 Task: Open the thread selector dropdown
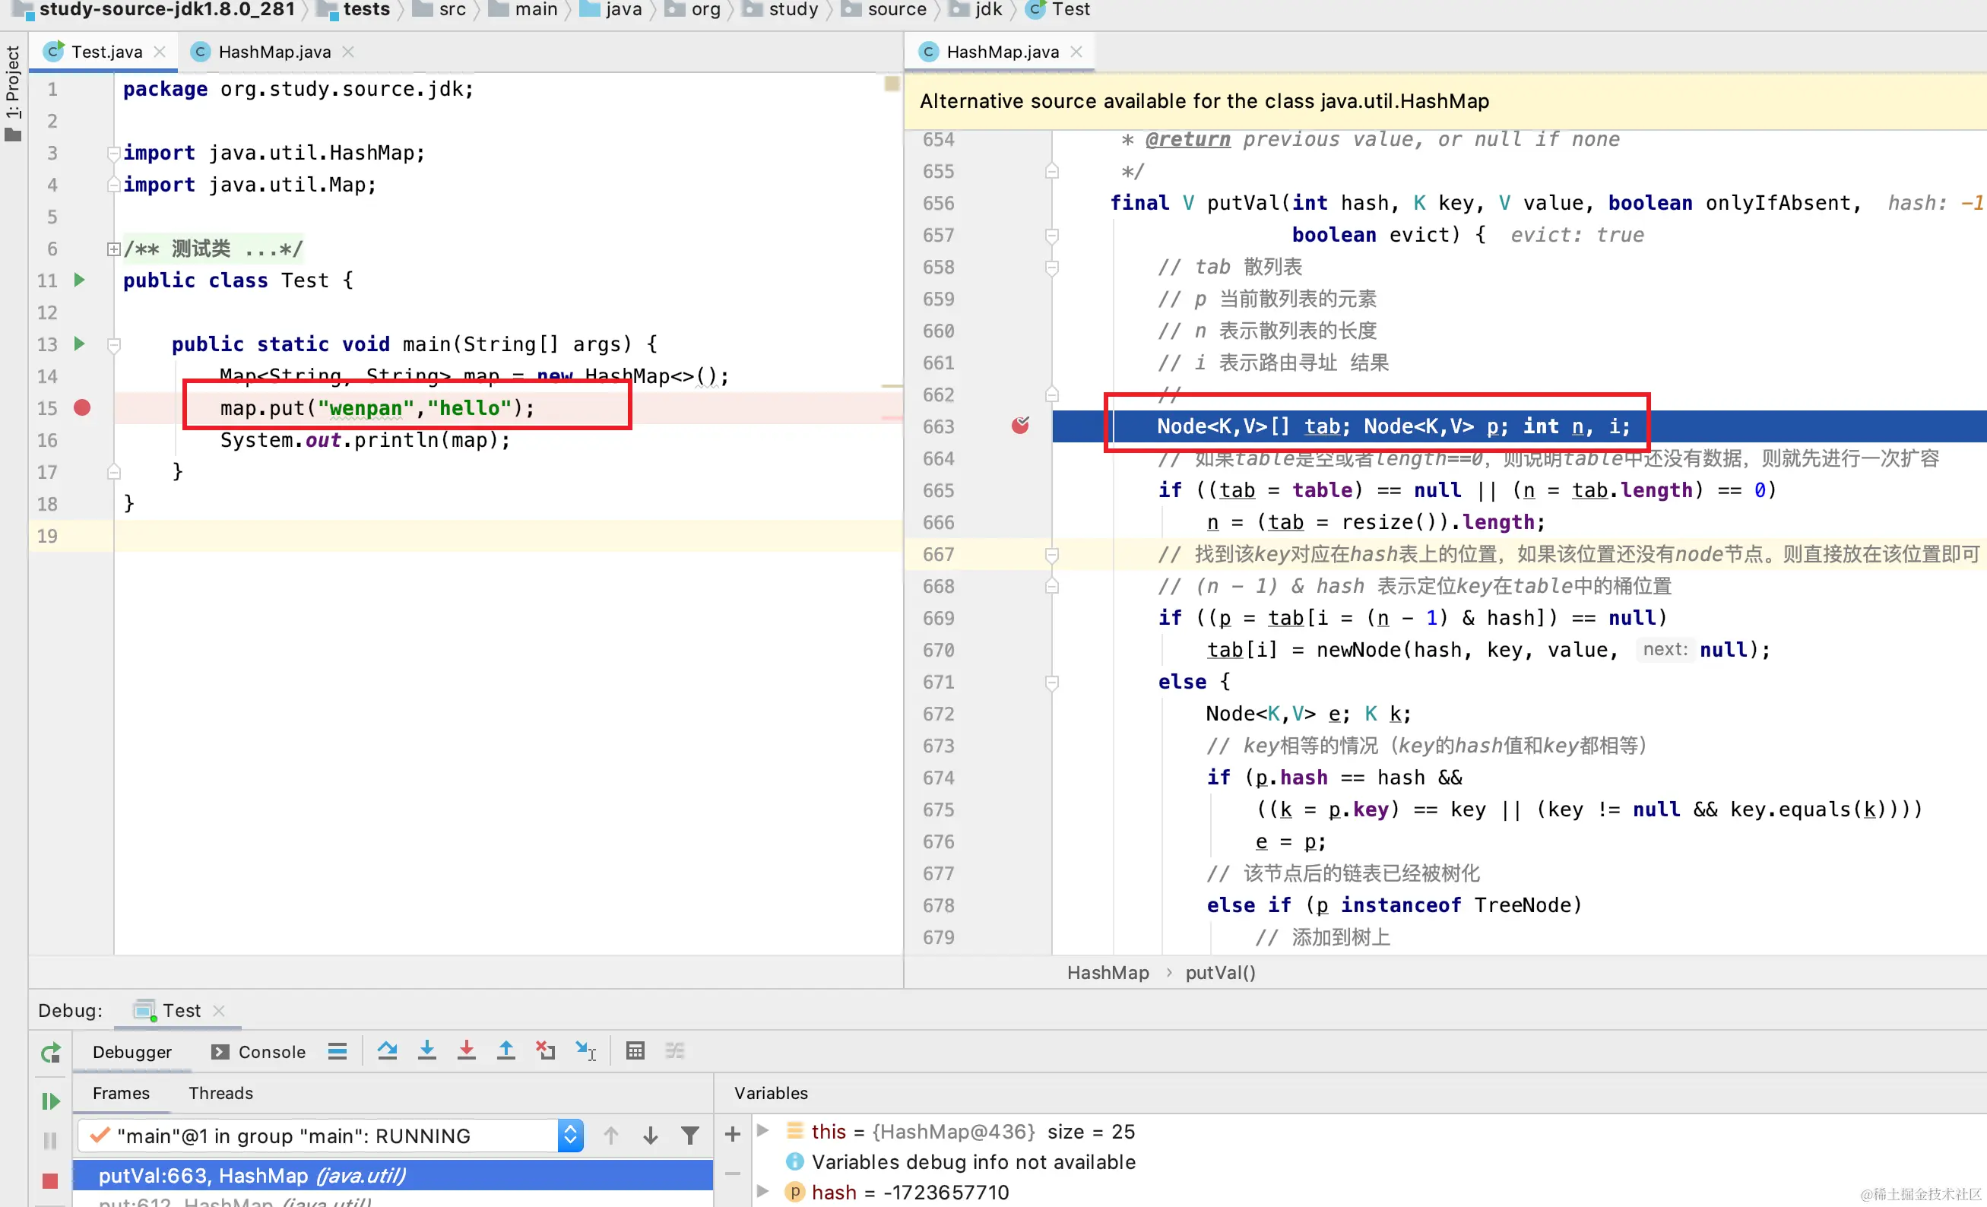(x=570, y=1136)
